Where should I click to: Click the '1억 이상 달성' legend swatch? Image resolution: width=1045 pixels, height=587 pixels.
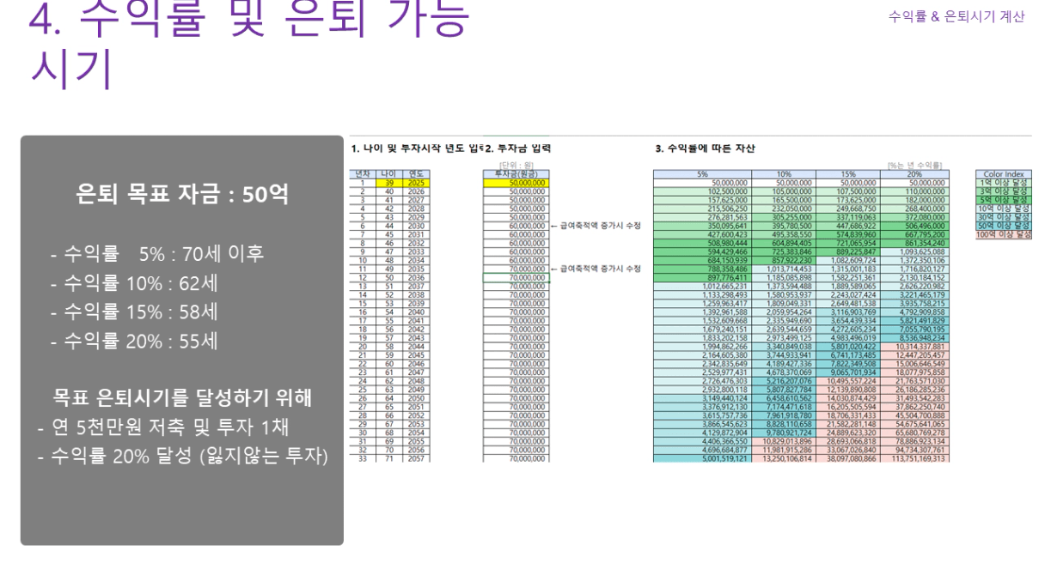click(x=1002, y=183)
